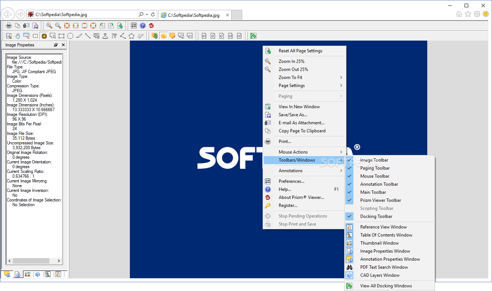Select the Hand pan mouse tool
Image resolution: width=492 pixels, height=291 pixels.
click(18, 36)
